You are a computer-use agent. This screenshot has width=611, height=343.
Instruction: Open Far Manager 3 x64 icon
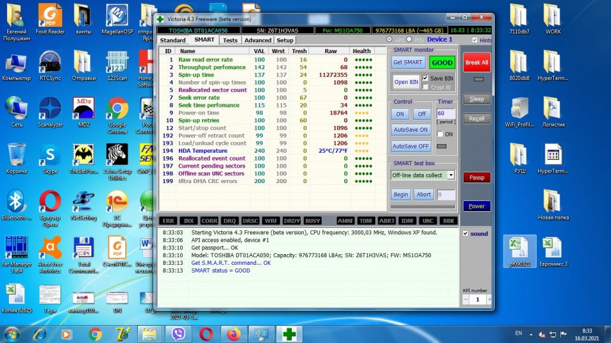coord(16,255)
